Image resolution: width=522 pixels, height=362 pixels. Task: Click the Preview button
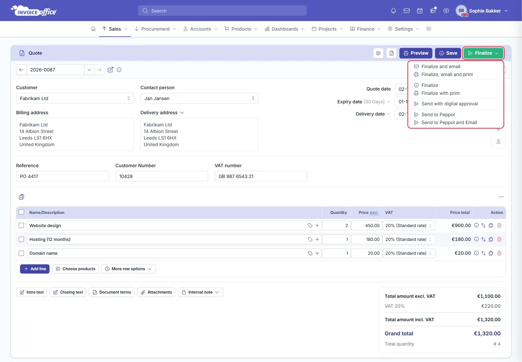(x=416, y=53)
